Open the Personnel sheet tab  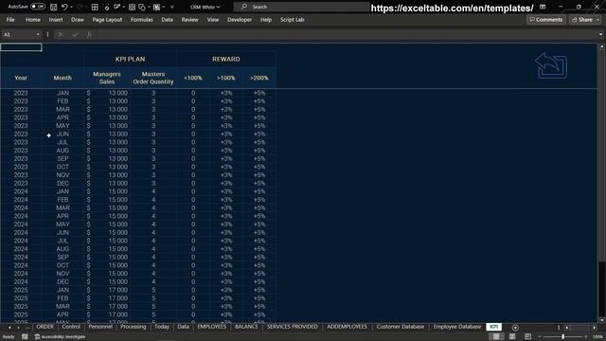click(100, 327)
